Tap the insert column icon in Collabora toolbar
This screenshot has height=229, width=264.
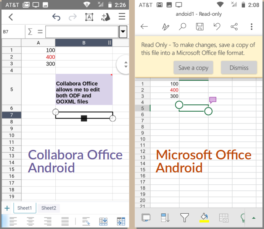tap(121, 221)
